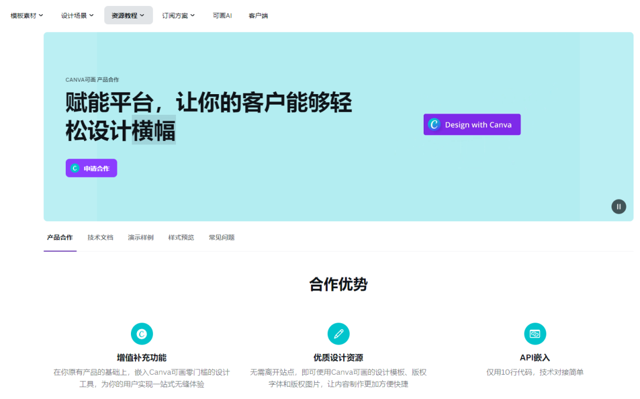Click the Canva logo inside 申请合作 button
640x399 pixels.
(75, 168)
